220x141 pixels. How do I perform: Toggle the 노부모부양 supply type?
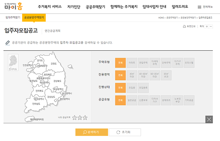point(177,100)
